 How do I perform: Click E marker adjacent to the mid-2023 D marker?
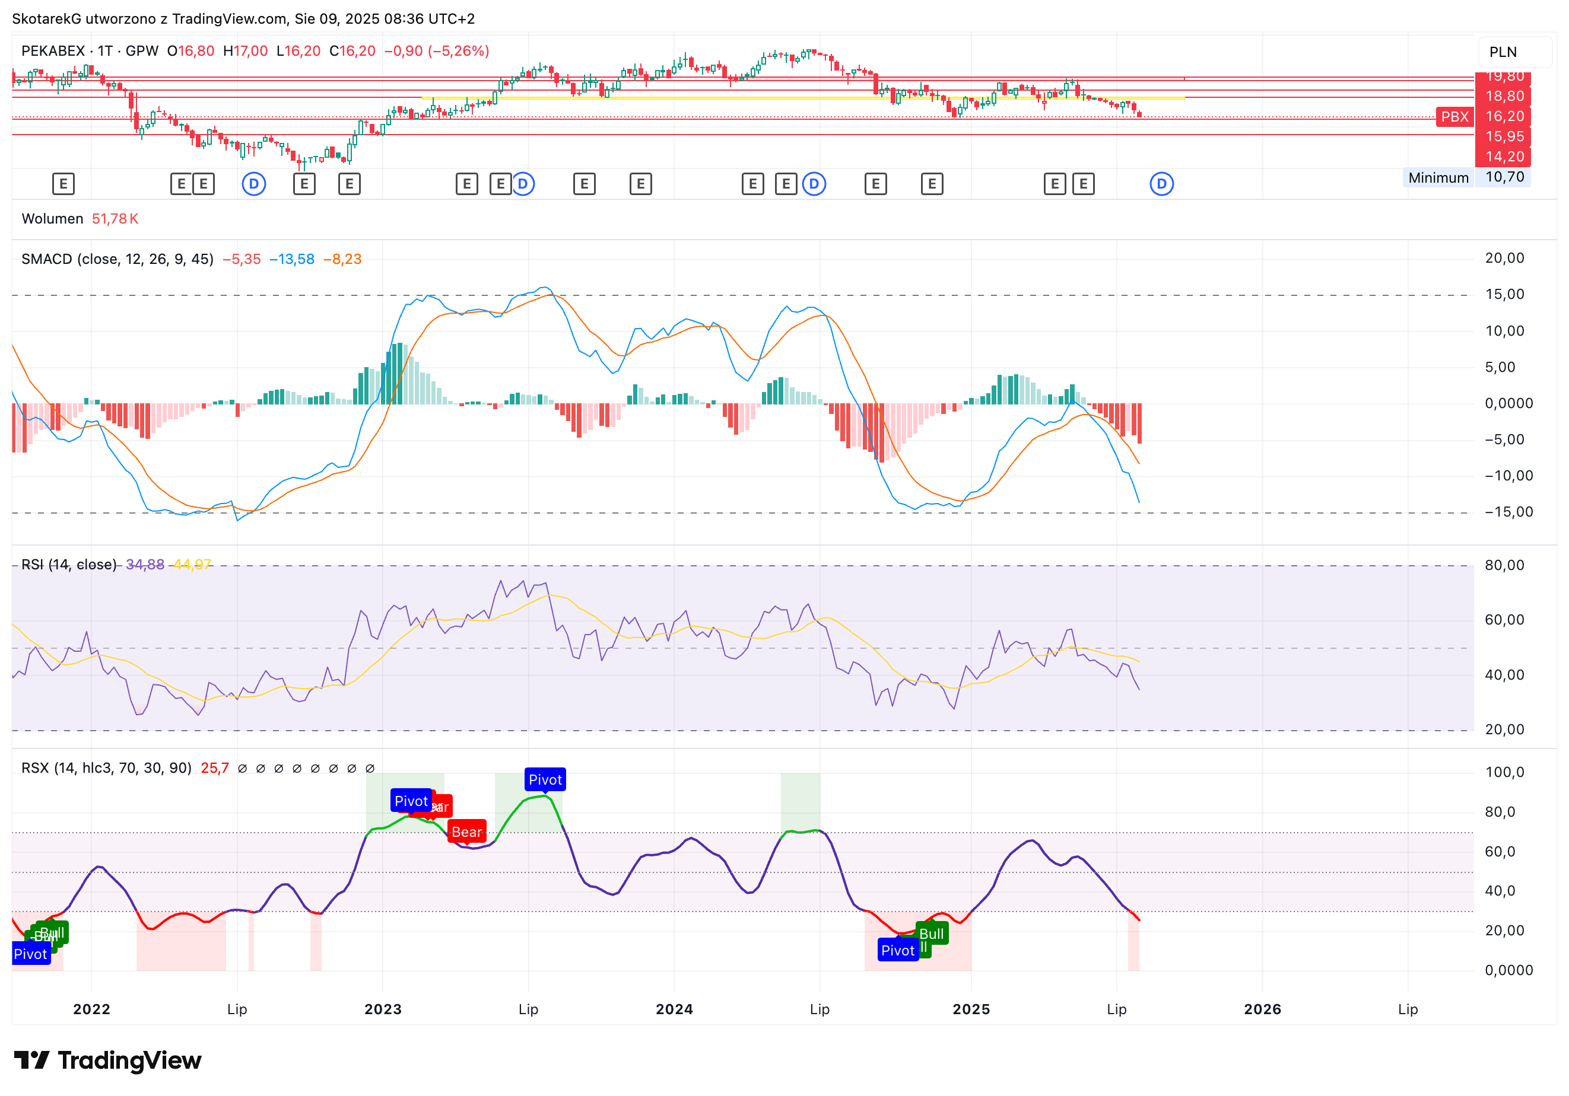(x=501, y=184)
